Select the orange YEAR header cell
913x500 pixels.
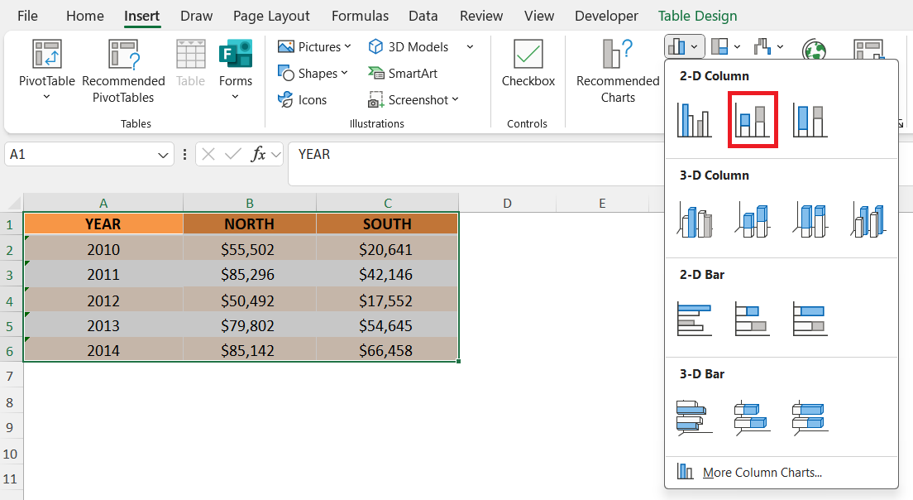click(x=103, y=224)
